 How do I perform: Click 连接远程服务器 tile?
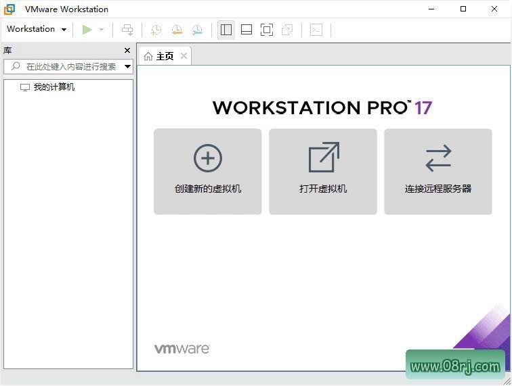click(438, 172)
